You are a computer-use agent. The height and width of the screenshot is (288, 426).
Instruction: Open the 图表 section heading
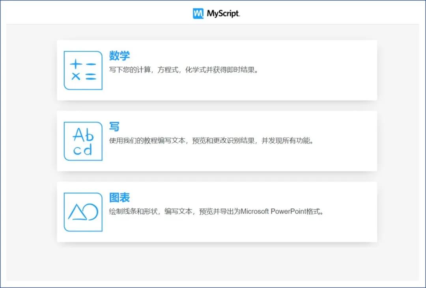click(119, 197)
